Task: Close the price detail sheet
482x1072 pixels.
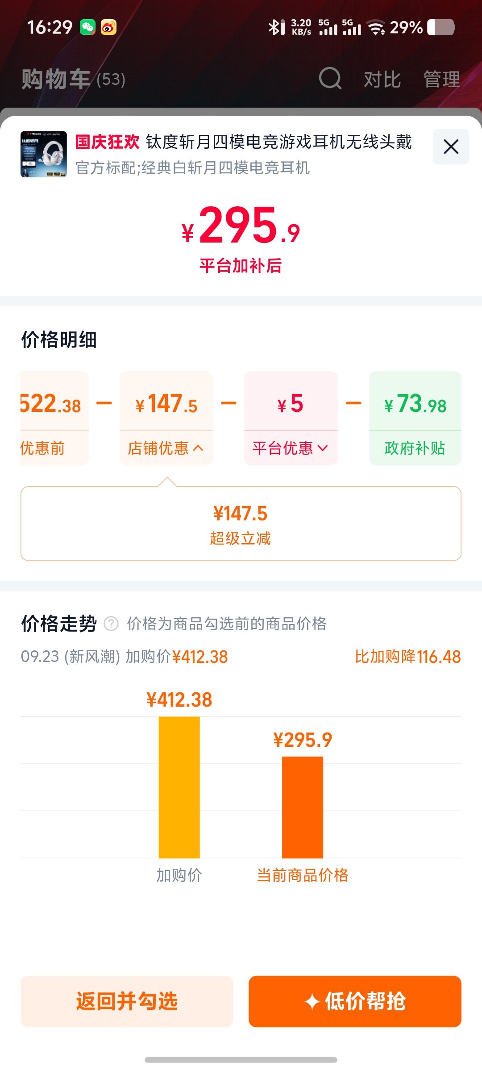Action: click(451, 147)
